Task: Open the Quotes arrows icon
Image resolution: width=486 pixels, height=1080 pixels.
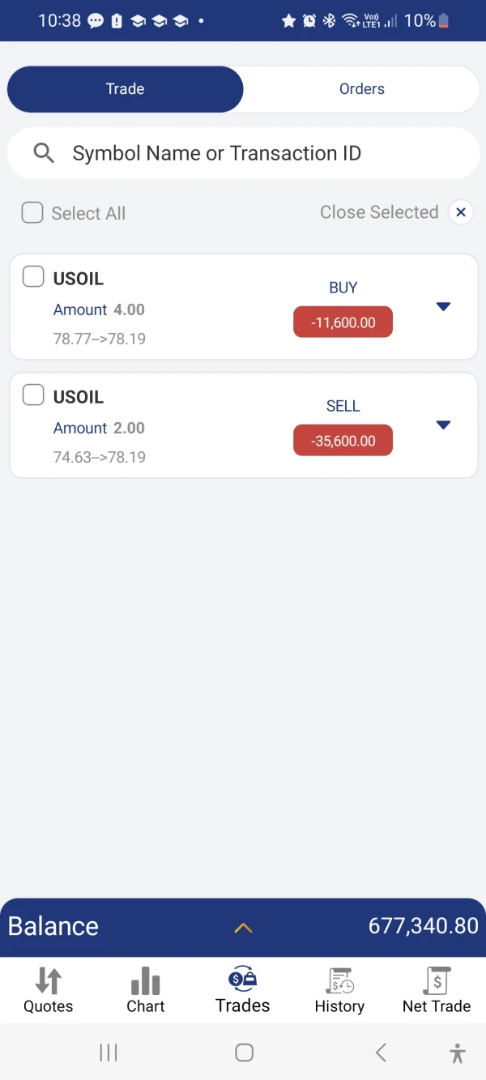Action: pos(49,981)
